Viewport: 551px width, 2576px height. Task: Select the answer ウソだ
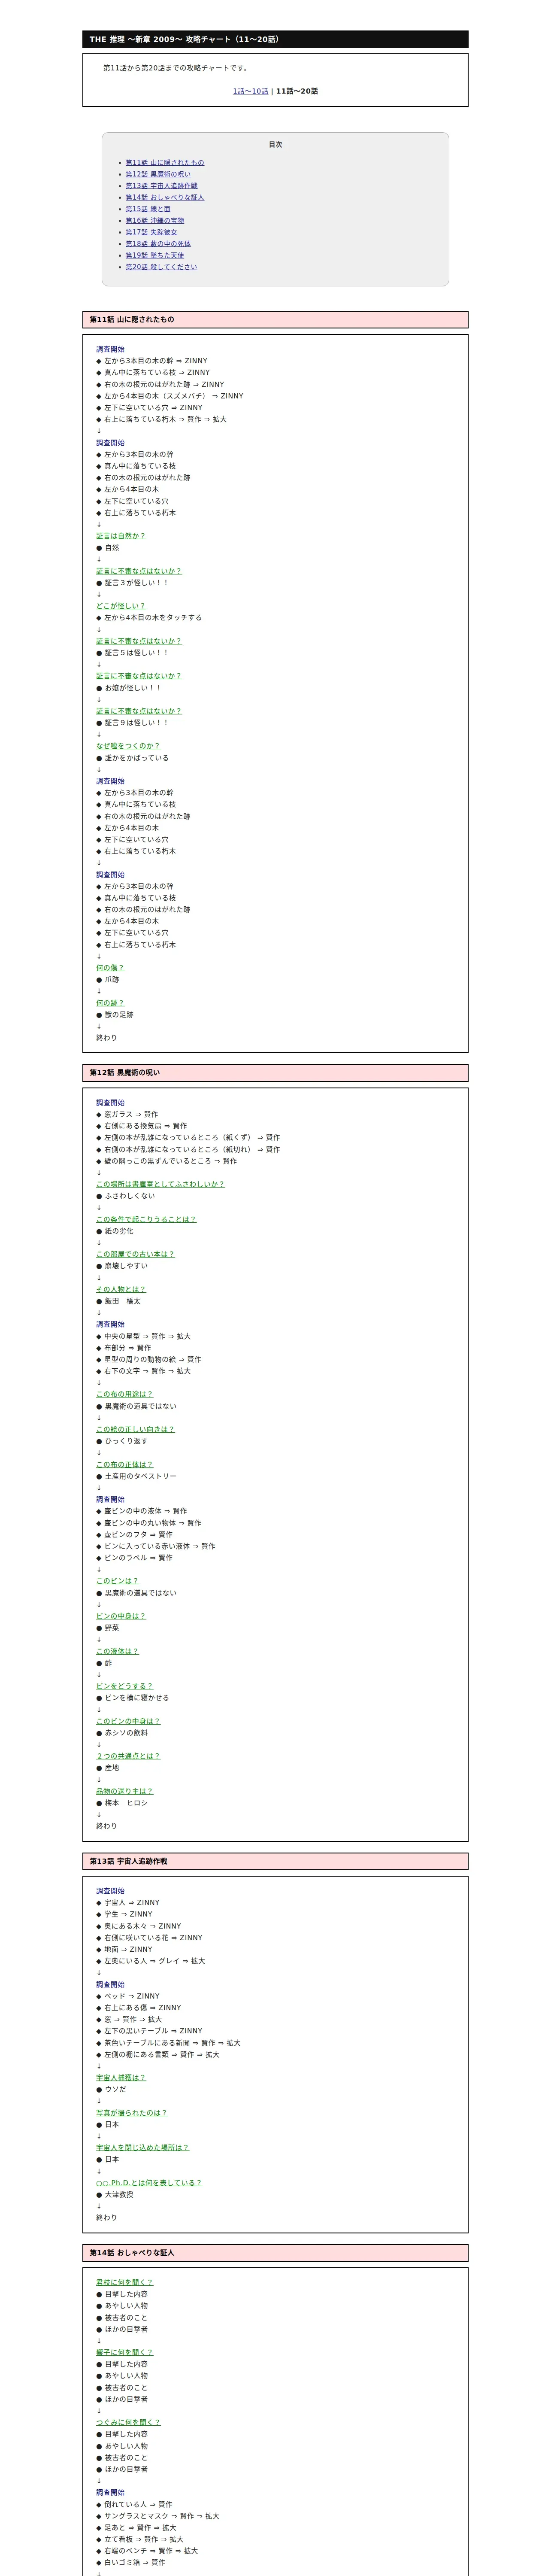point(116,2090)
